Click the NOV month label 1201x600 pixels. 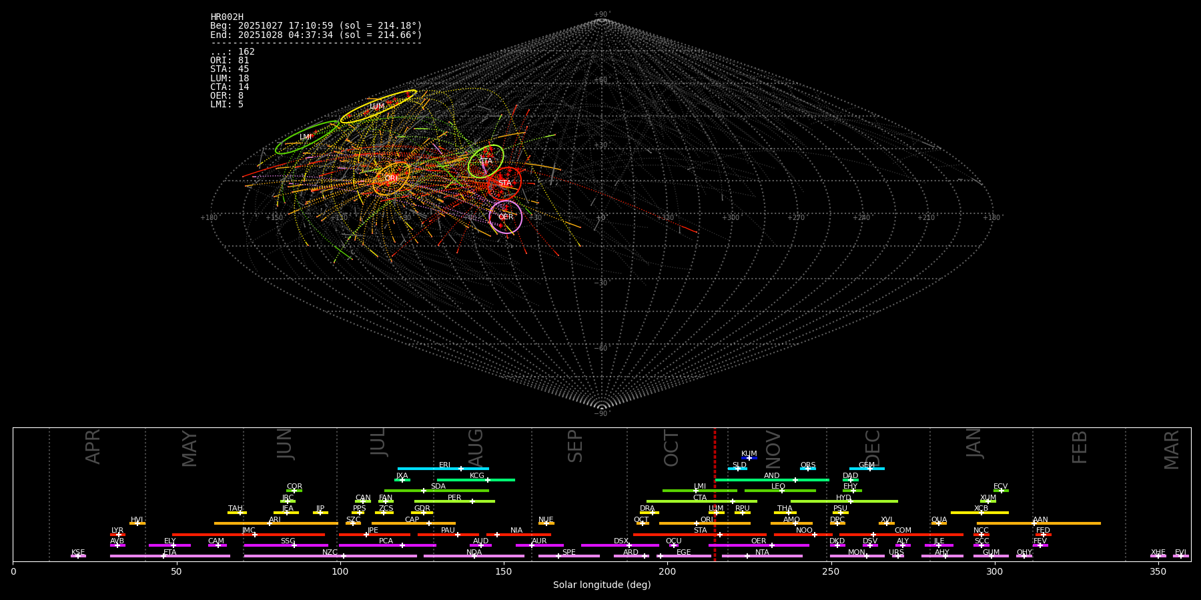coord(773,450)
